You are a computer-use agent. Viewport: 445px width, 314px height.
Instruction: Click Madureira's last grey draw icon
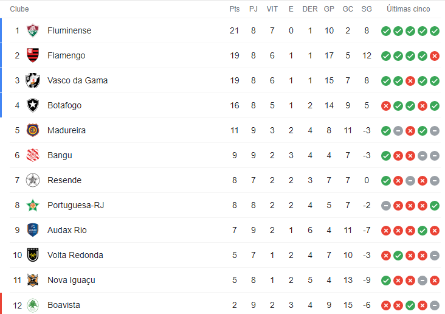click(x=435, y=131)
